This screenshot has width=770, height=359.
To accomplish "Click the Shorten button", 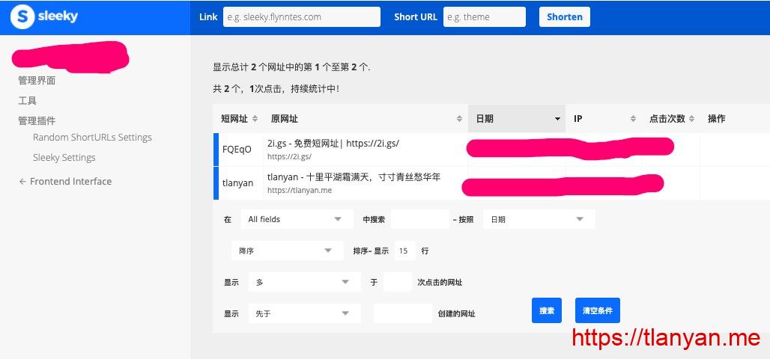I will tap(564, 17).
